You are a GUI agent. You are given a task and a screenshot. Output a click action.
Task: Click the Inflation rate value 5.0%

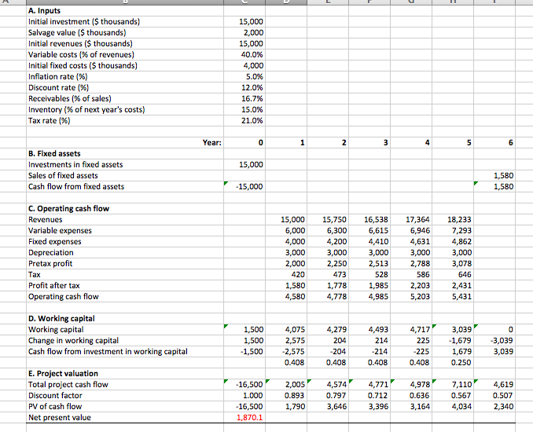pos(244,76)
